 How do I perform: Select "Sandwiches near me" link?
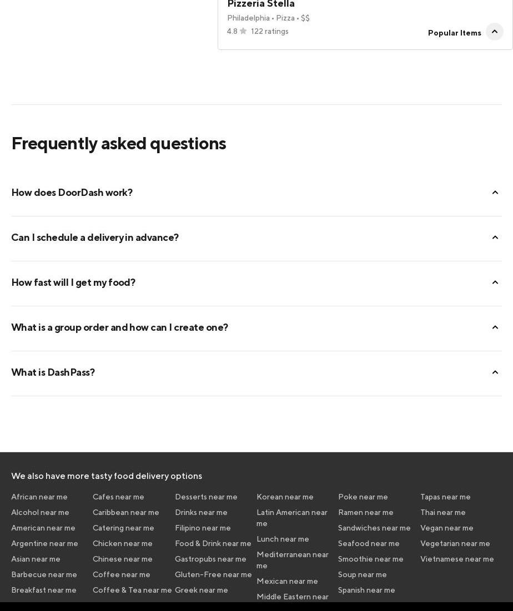pos(374,528)
